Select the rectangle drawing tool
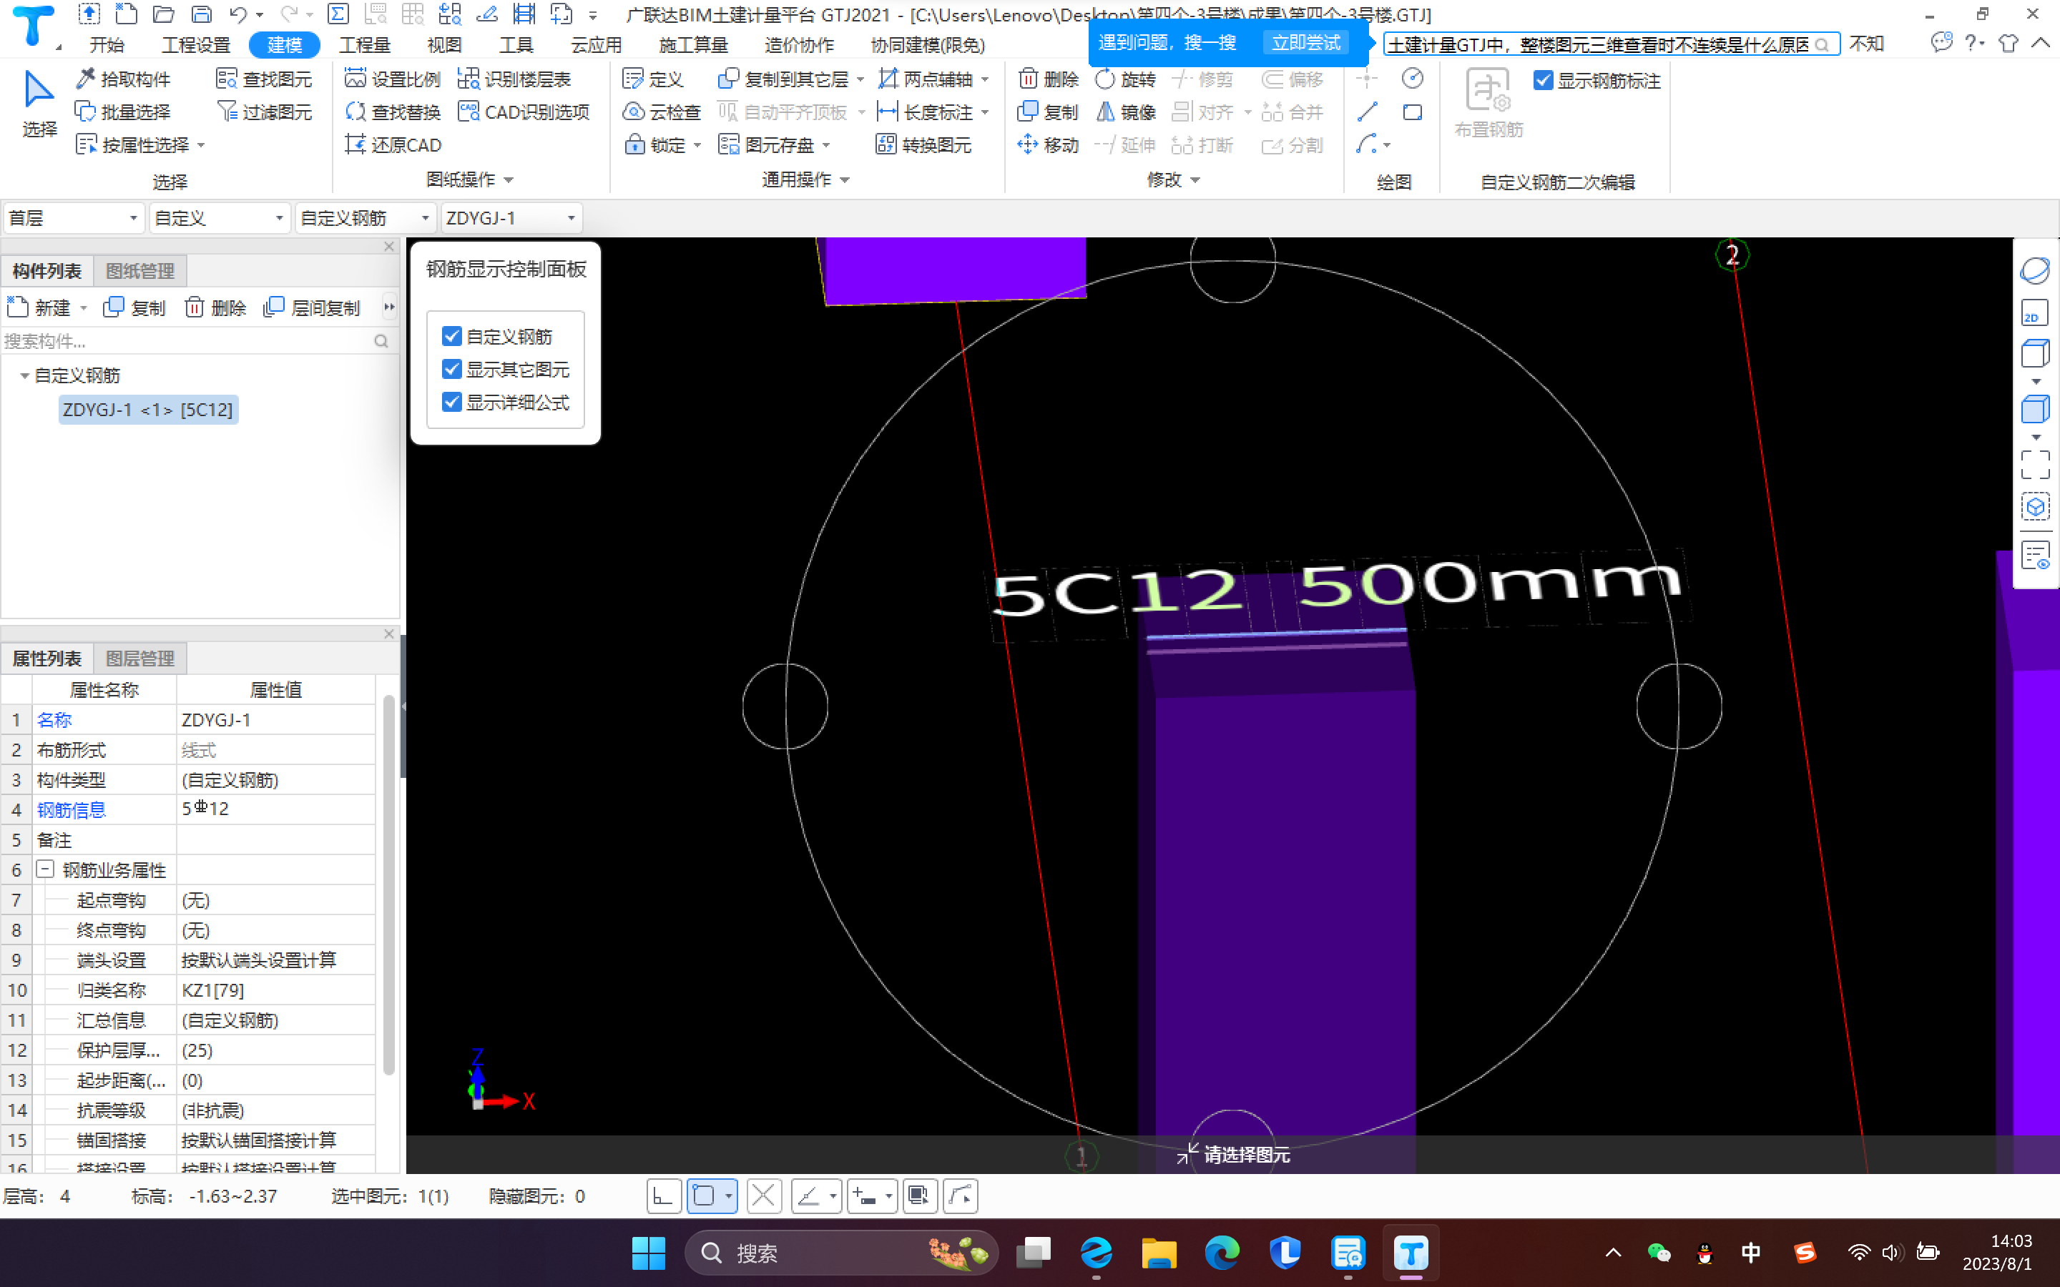 (1412, 112)
